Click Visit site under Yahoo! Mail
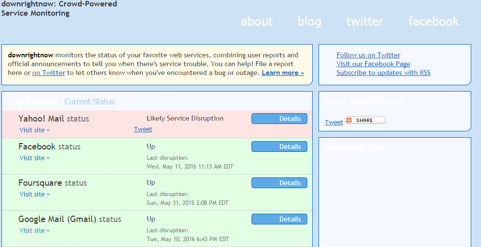This screenshot has height=247, width=481. pyautogui.click(x=35, y=130)
